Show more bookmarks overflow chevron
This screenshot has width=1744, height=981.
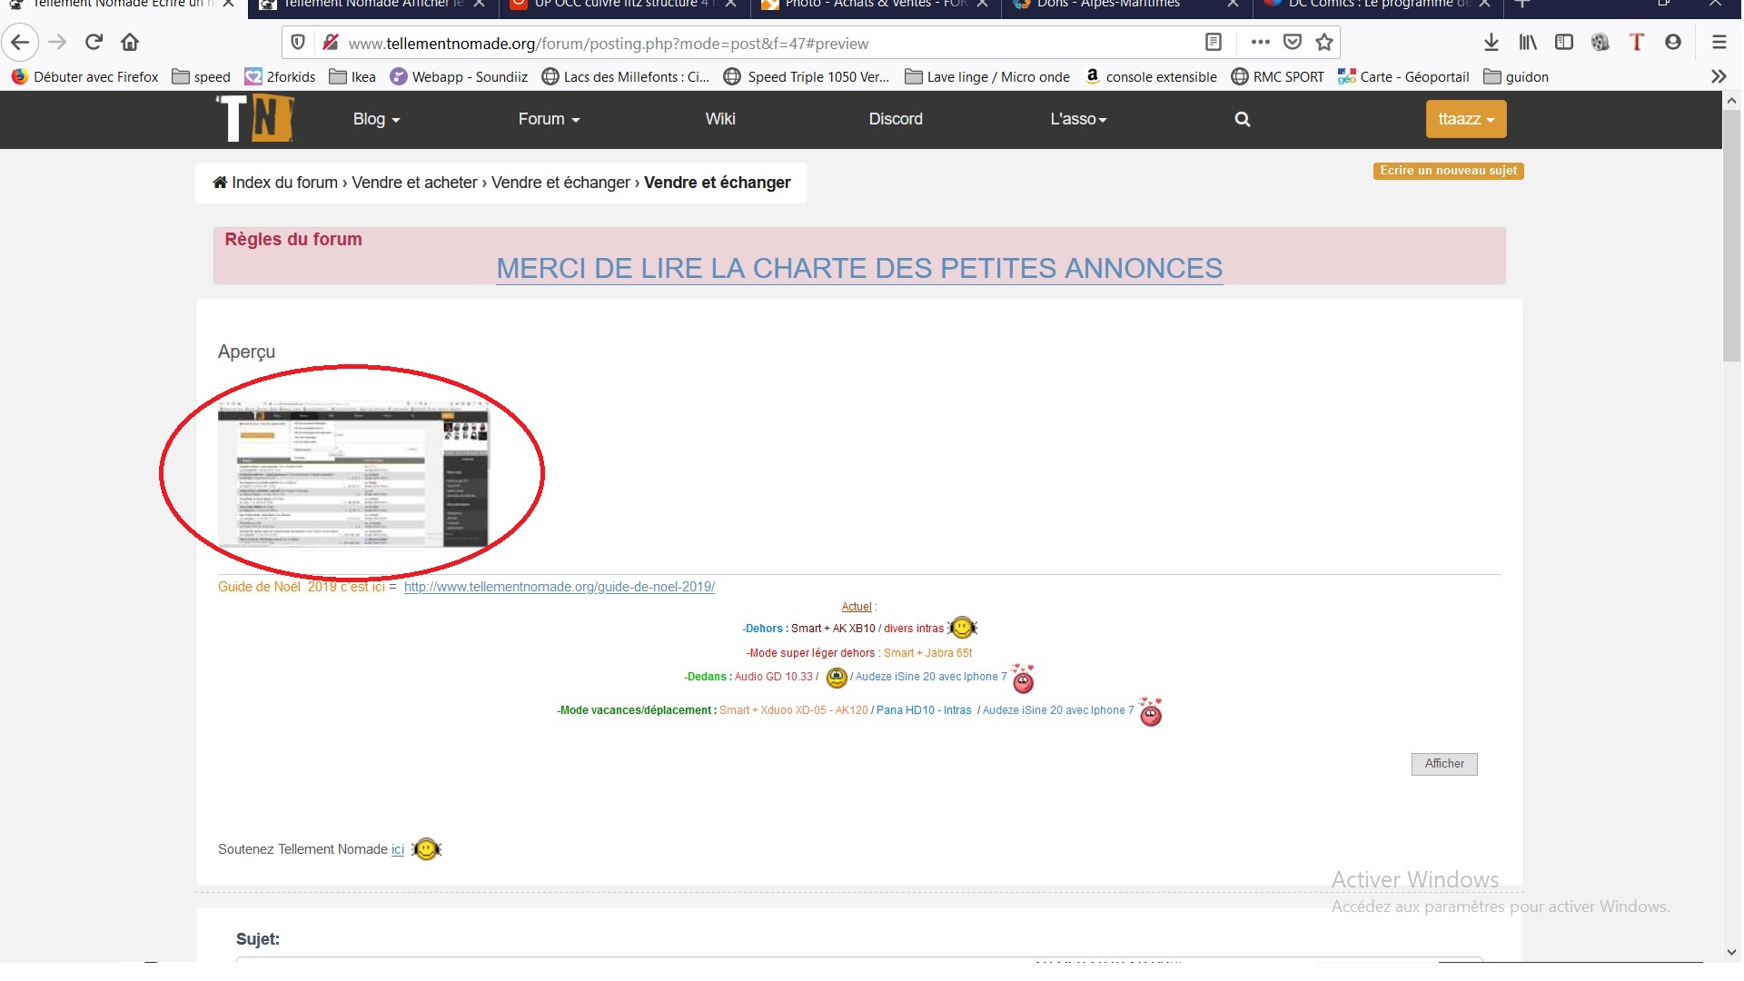pos(1718,77)
